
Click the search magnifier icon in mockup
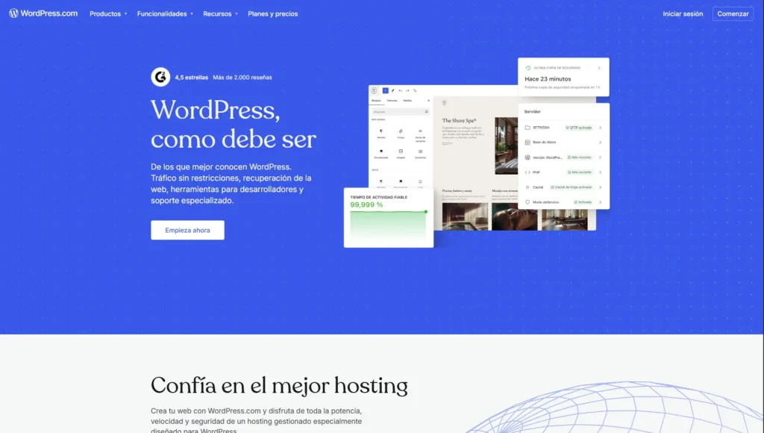[x=426, y=112]
